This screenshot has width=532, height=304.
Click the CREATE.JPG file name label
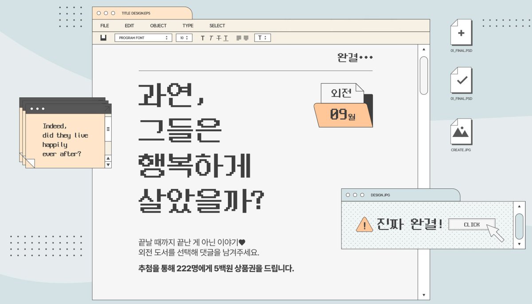[460, 150]
